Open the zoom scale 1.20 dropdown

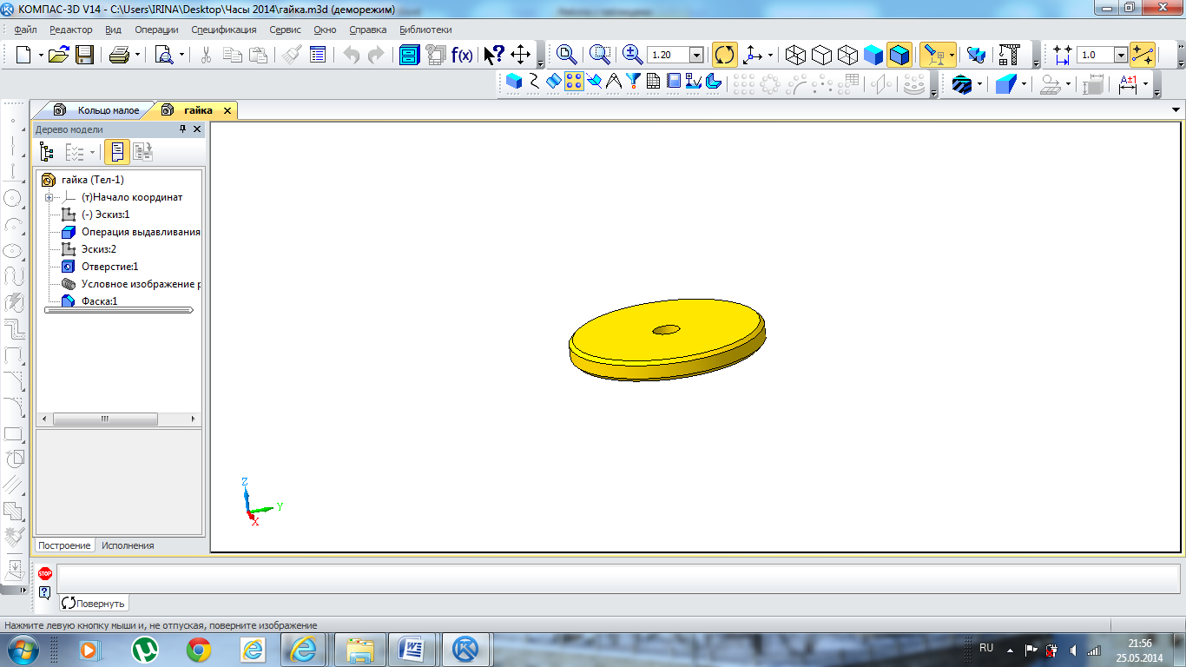(696, 55)
